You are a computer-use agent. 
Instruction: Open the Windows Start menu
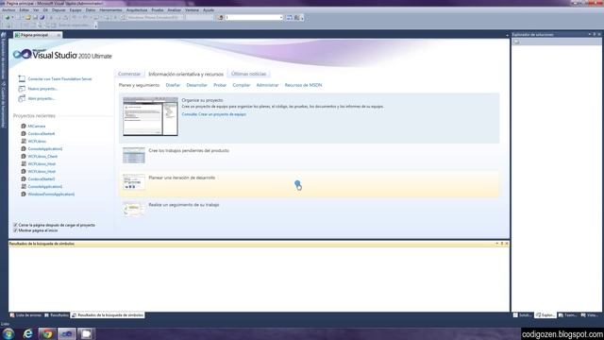tap(8, 333)
